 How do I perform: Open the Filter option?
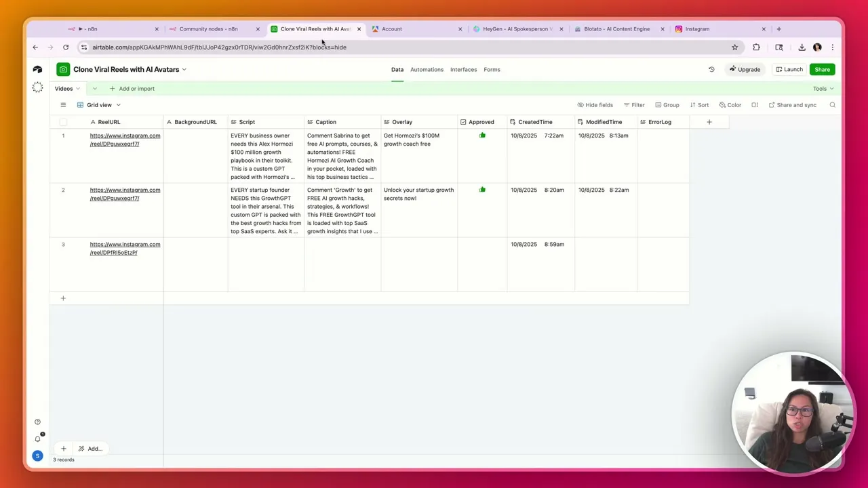634,105
